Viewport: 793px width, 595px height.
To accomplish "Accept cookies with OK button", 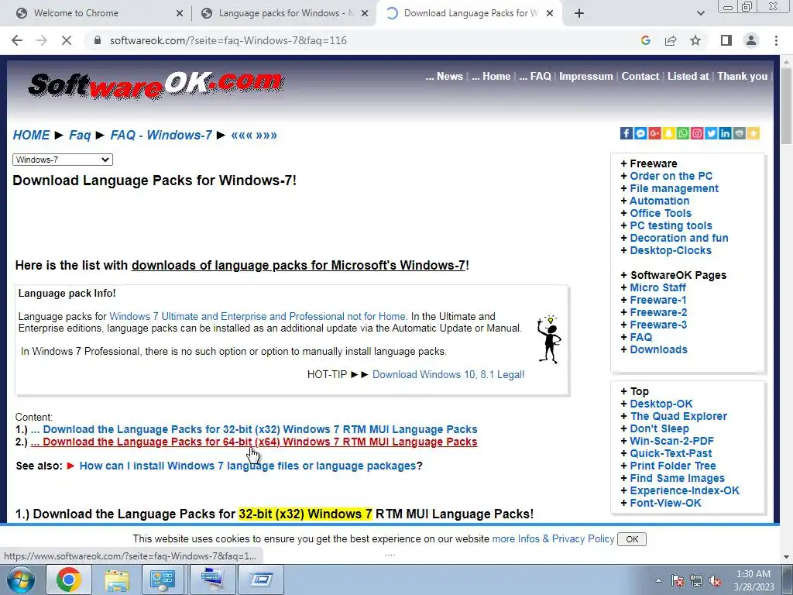I will pyautogui.click(x=632, y=539).
